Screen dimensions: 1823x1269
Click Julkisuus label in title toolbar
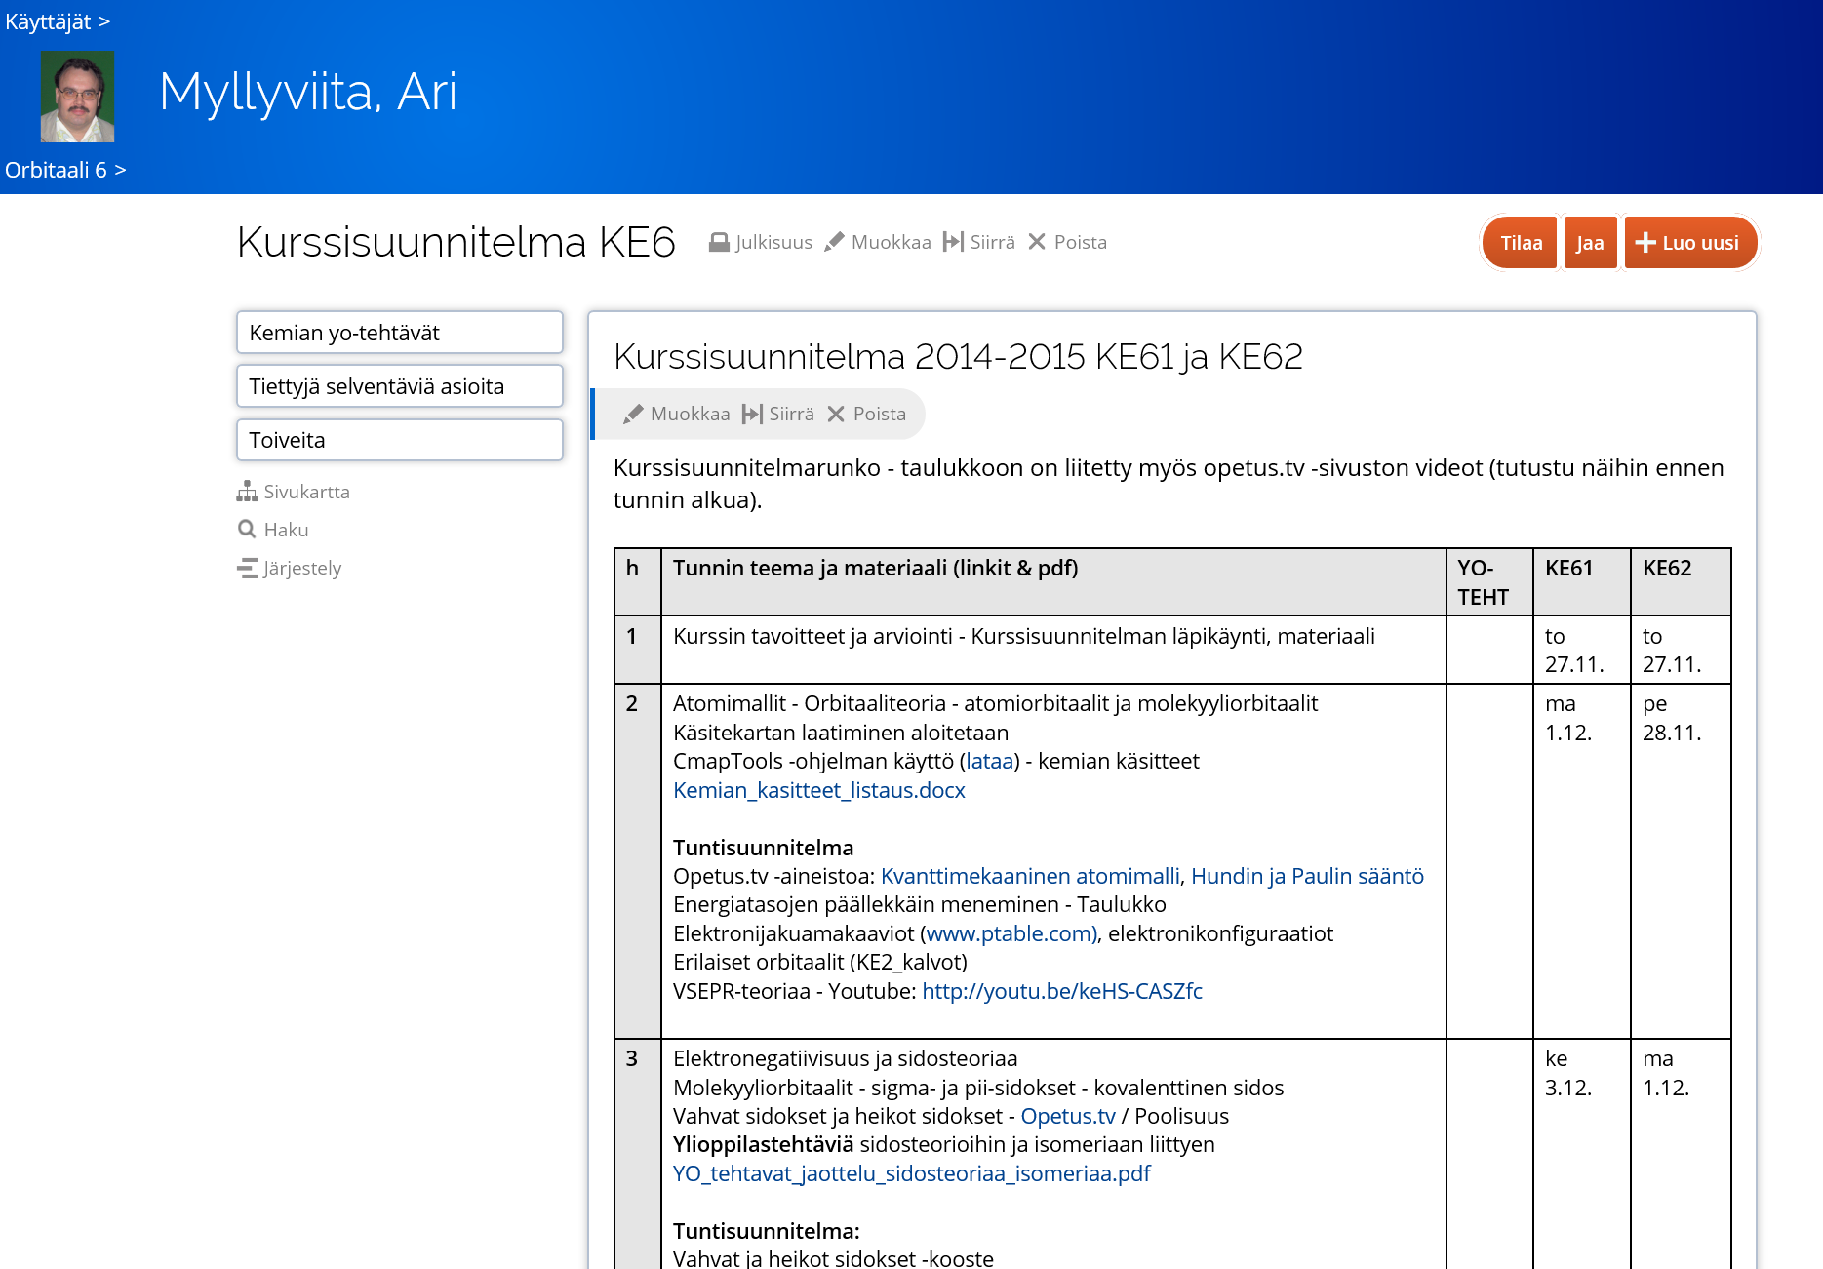pyautogui.click(x=773, y=242)
